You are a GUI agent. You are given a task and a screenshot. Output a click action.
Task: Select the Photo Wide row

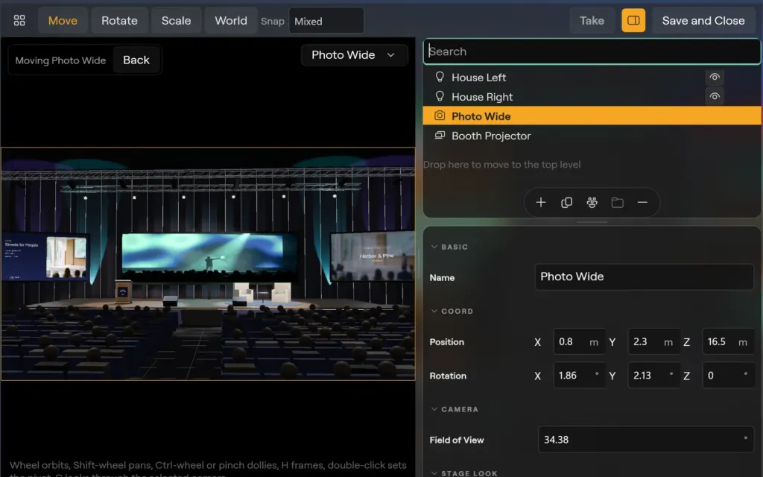click(x=592, y=116)
